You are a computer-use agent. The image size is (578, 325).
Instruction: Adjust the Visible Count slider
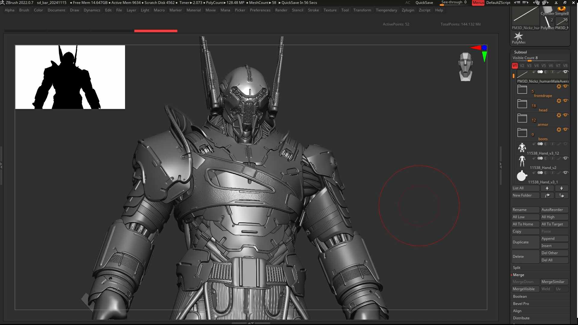point(530,60)
